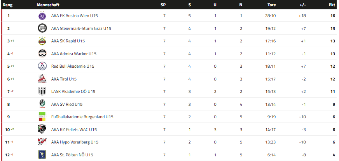Open the AKA Tirol U15 team link
Viewport: 339px width, 161px height.
pyautogui.click(x=64, y=79)
